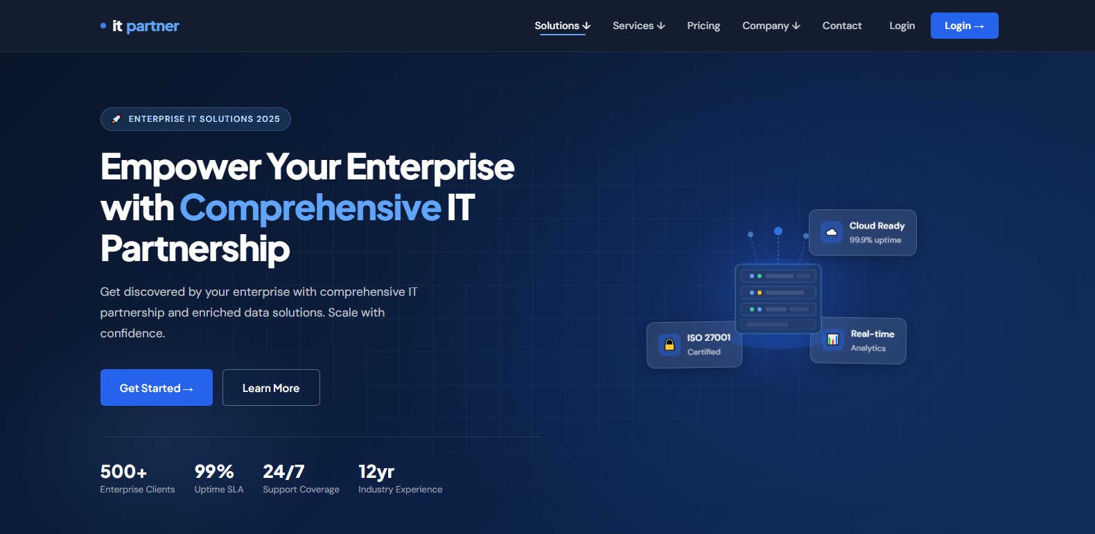The width and height of the screenshot is (1095, 534).
Task: Click the Get Started button
Action: [157, 388]
